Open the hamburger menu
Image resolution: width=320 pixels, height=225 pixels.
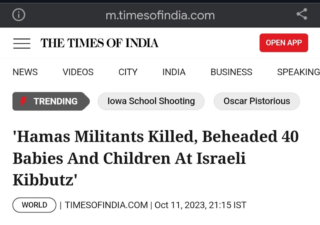22,43
